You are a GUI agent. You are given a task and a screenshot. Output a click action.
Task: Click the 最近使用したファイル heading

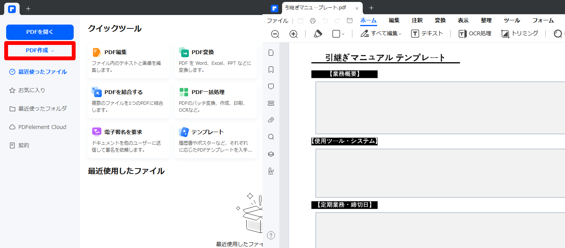tap(126, 171)
